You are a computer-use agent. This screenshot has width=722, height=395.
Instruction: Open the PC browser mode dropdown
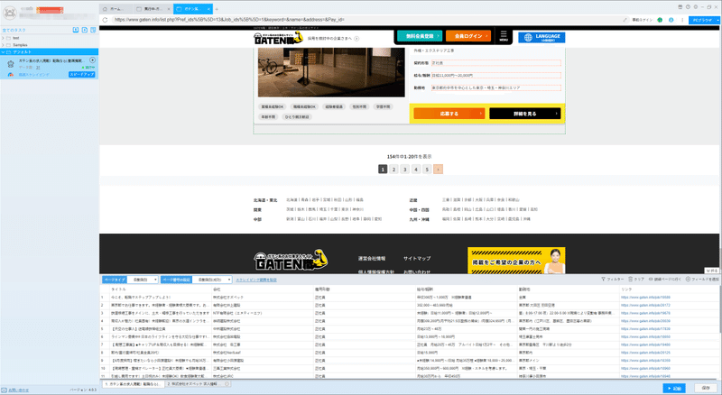705,20
